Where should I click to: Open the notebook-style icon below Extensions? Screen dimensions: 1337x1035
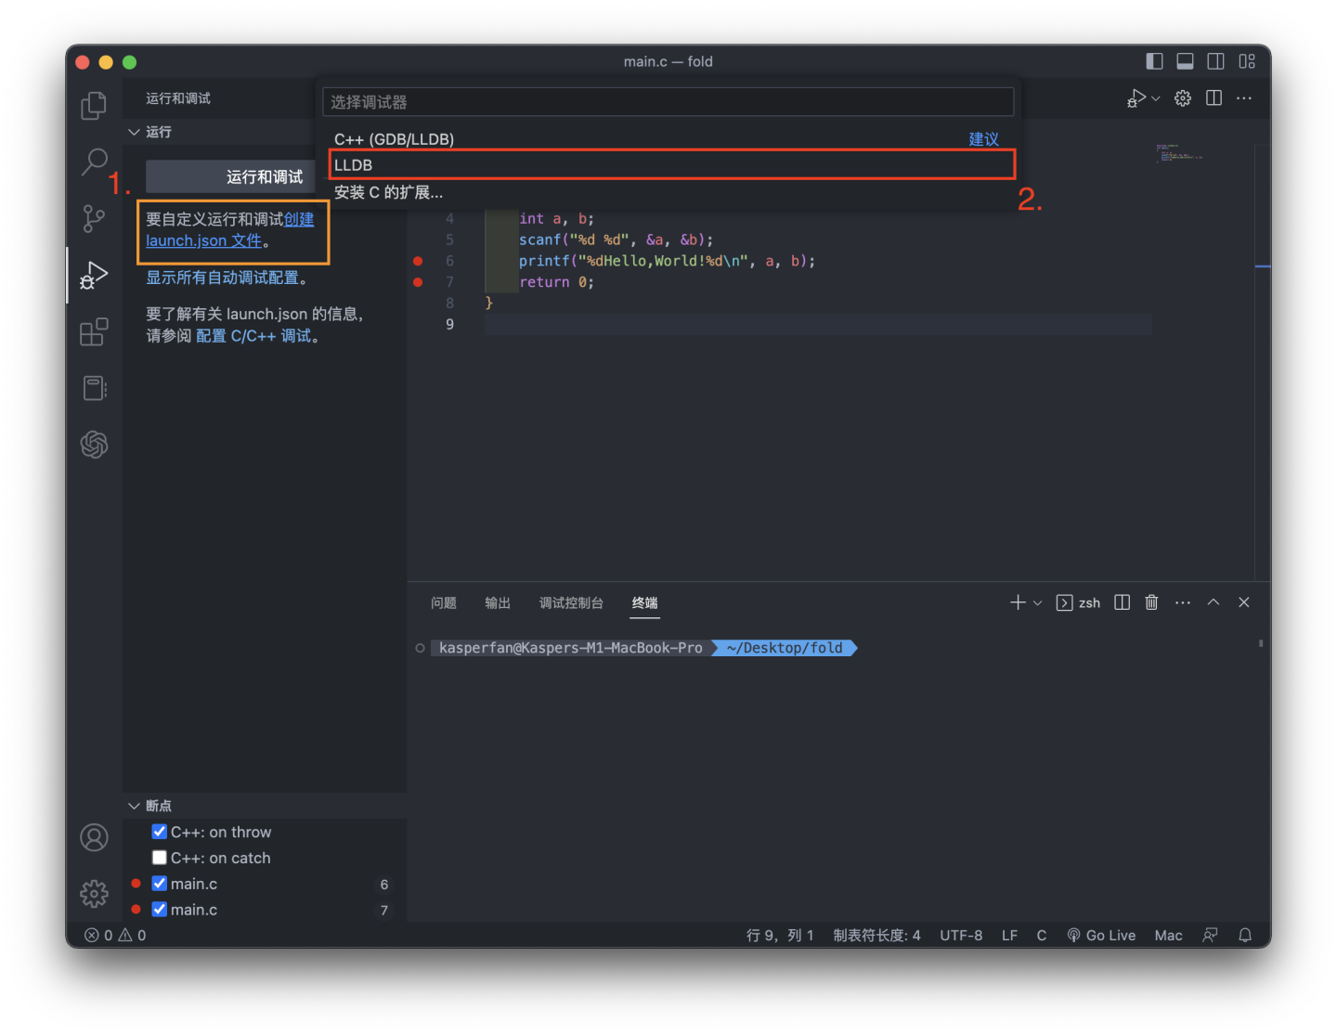94,388
